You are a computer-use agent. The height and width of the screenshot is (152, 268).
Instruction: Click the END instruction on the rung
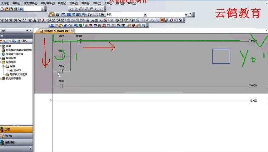253,101
